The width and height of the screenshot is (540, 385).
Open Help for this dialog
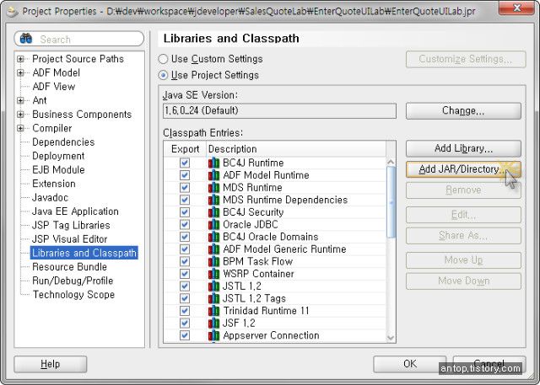[x=51, y=364]
